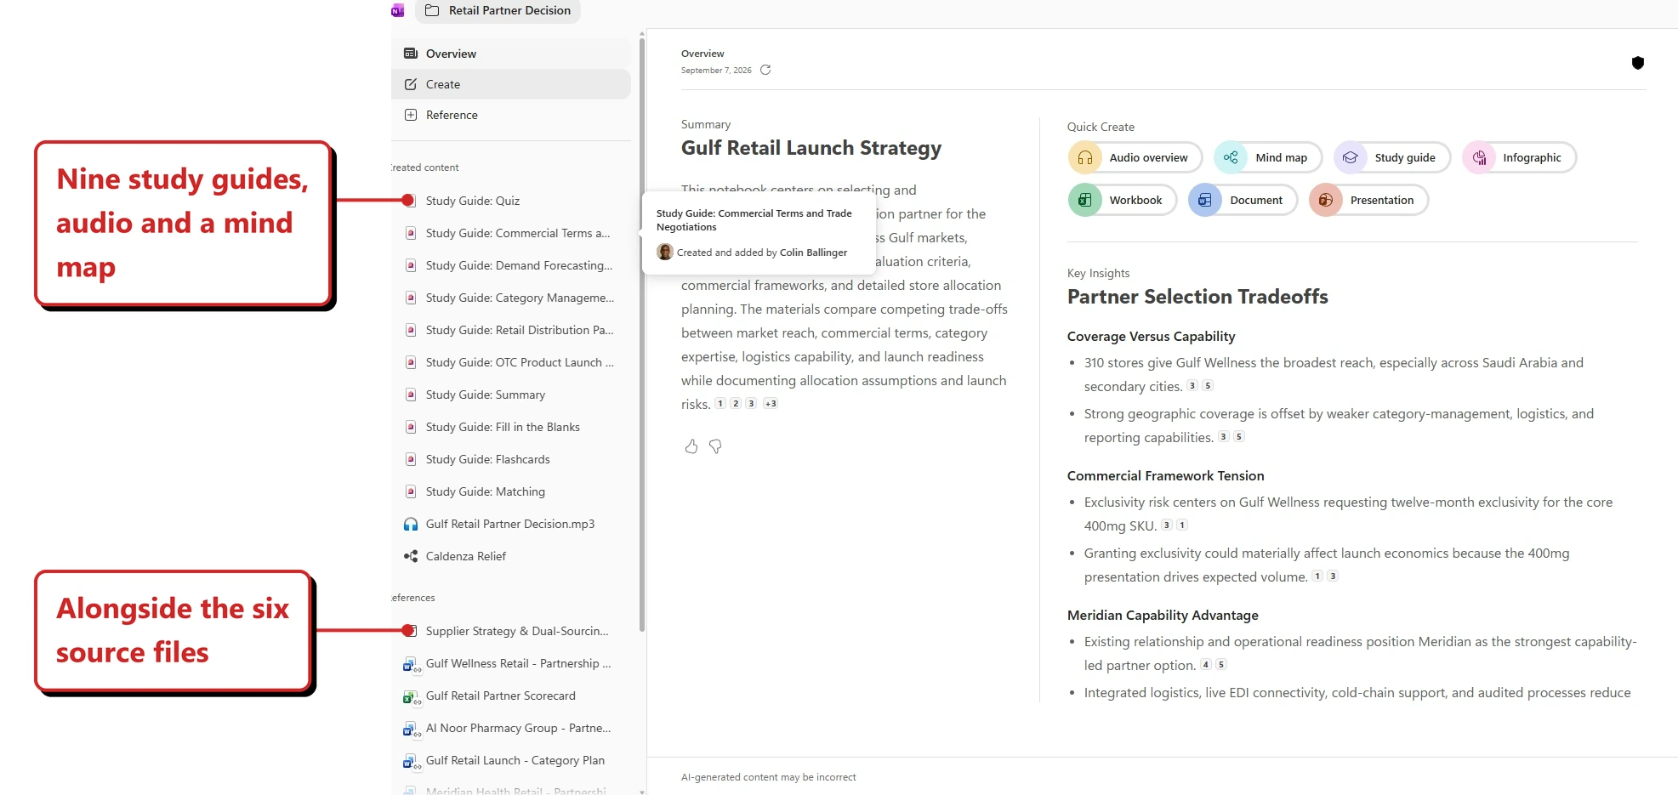Click the Partner Selection Tradeoffs heading
The width and height of the screenshot is (1678, 795).
pyautogui.click(x=1197, y=297)
